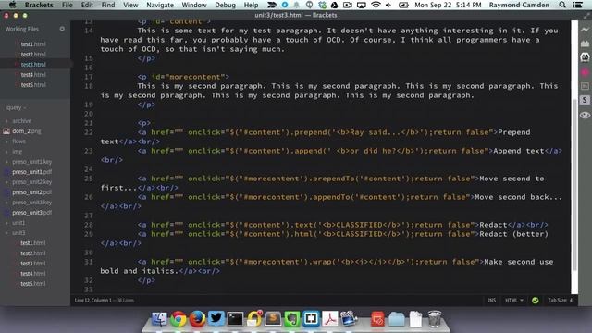
Task: Click the Live Preview lightning icon in the right toolbar
Action: 585,29
